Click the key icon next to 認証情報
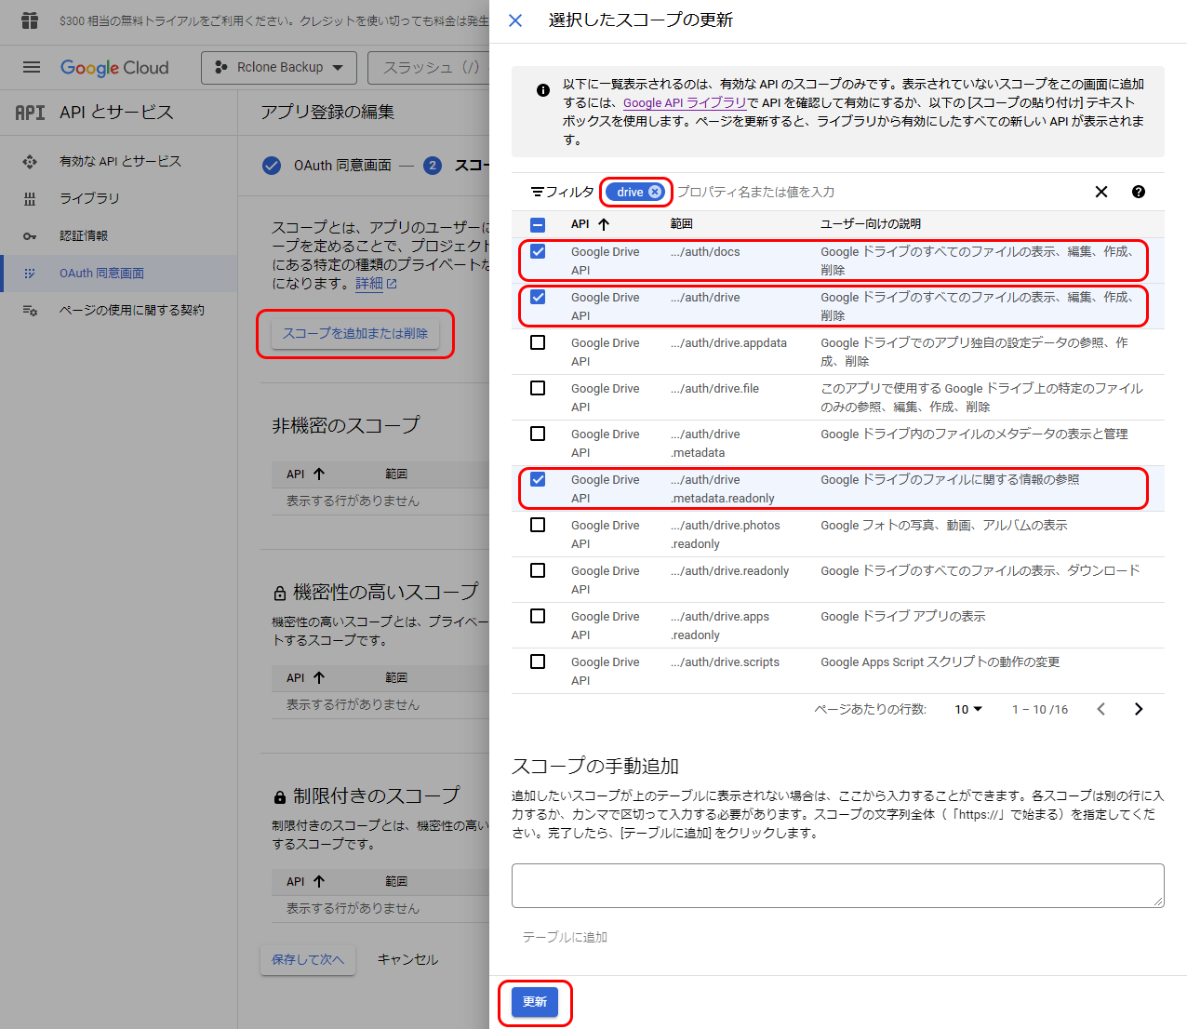Image resolution: width=1187 pixels, height=1029 pixels. pyautogui.click(x=30, y=236)
